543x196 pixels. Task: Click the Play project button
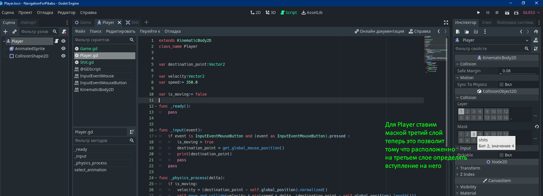478,13
